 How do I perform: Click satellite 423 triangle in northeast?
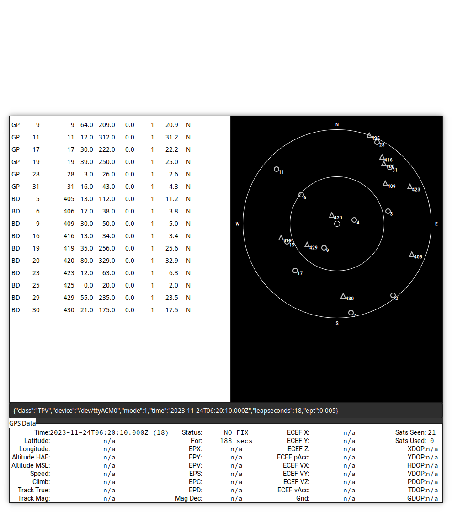410,187
